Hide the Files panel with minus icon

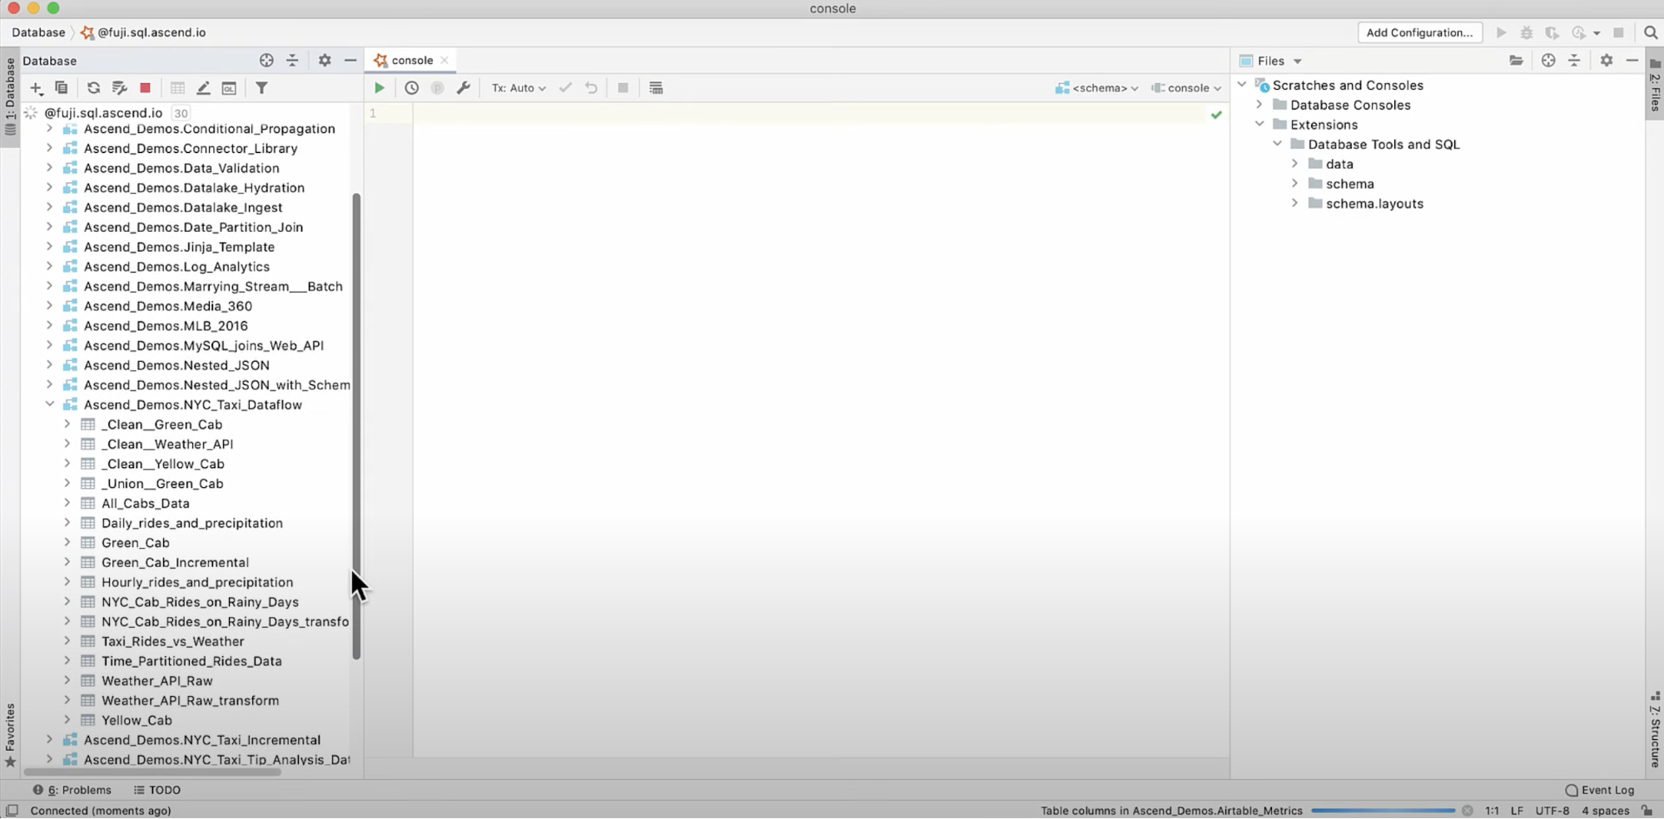(x=1632, y=61)
